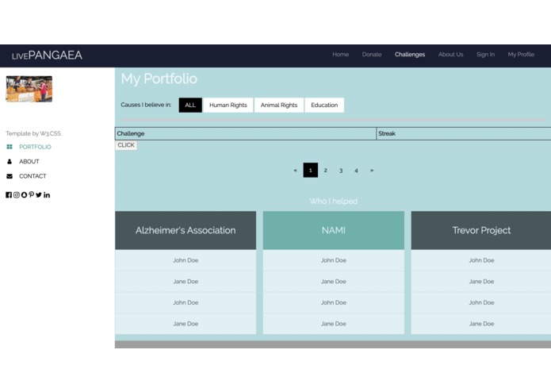551x392 pixels.
Task: Click the Who I helped heading
Action: coord(334,202)
